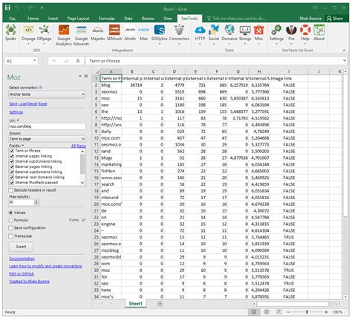Click the Insert button in pane
Viewport: 352px width, 318px height.
point(21,247)
